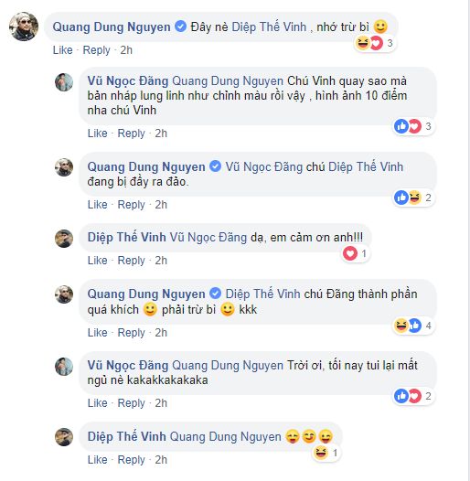Click the verified badge on top Quang Dung Nguyen comment
Screen dimensions: 470x481
point(181,27)
